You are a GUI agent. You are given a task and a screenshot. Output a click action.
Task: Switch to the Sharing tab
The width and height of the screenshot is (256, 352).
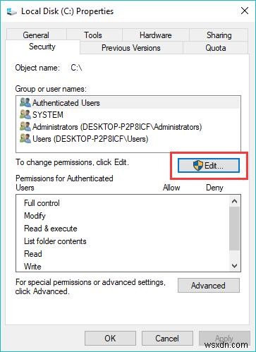pos(219,35)
